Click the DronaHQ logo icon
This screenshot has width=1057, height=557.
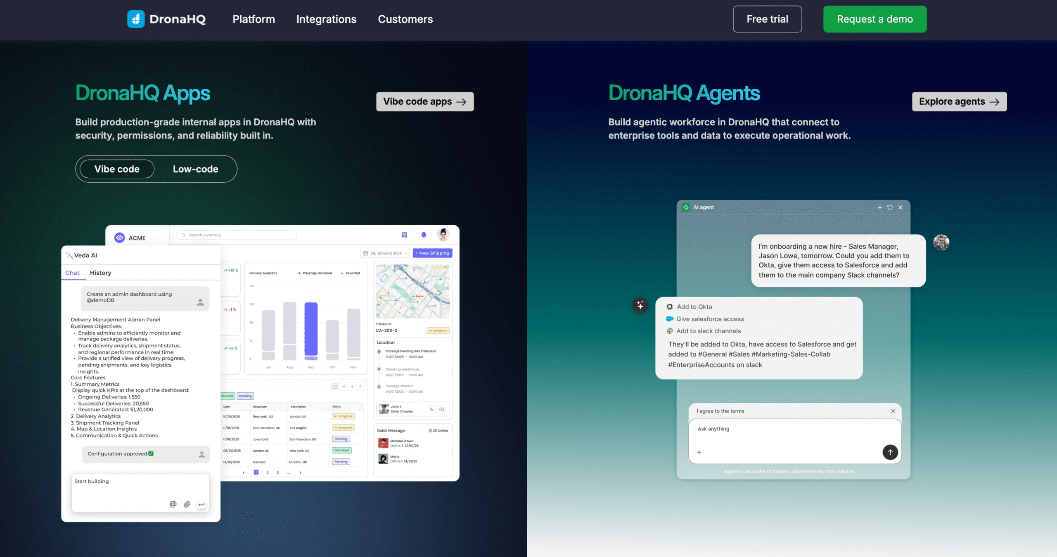(x=135, y=19)
